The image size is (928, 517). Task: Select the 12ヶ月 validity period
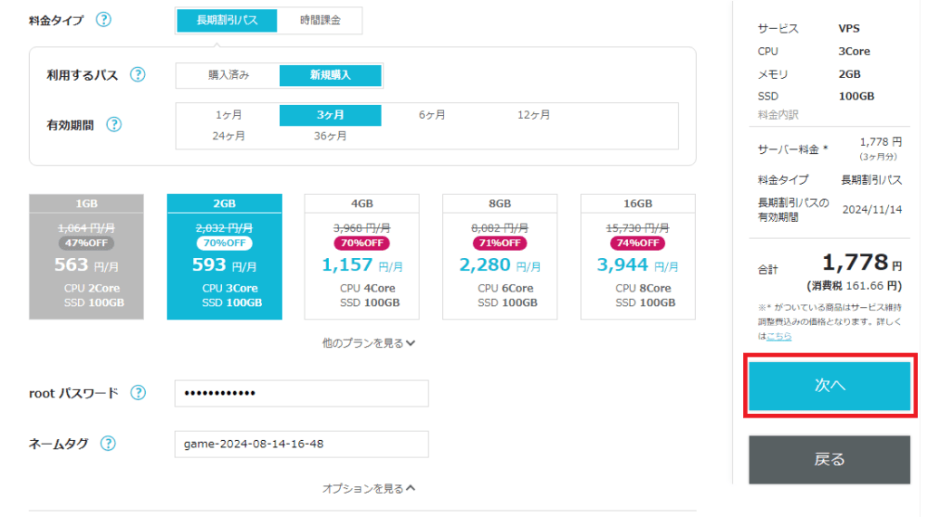[534, 115]
